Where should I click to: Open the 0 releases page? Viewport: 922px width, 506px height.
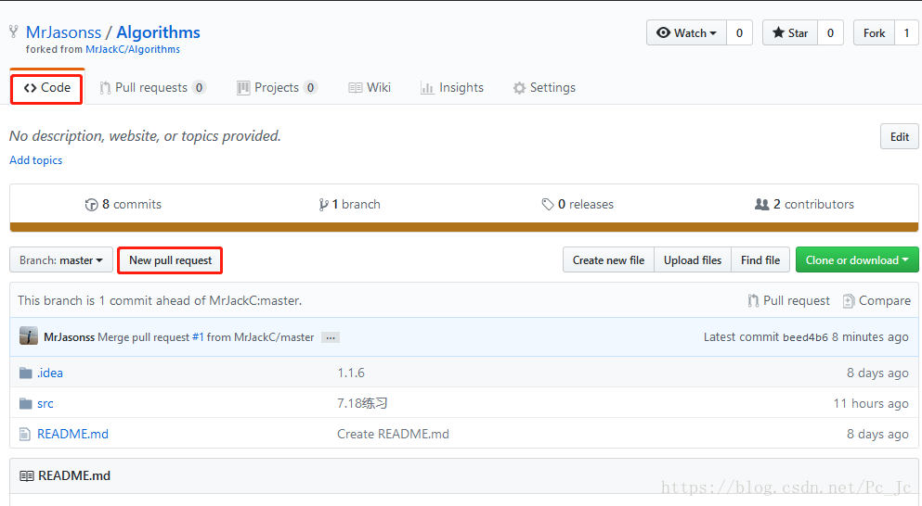point(578,204)
